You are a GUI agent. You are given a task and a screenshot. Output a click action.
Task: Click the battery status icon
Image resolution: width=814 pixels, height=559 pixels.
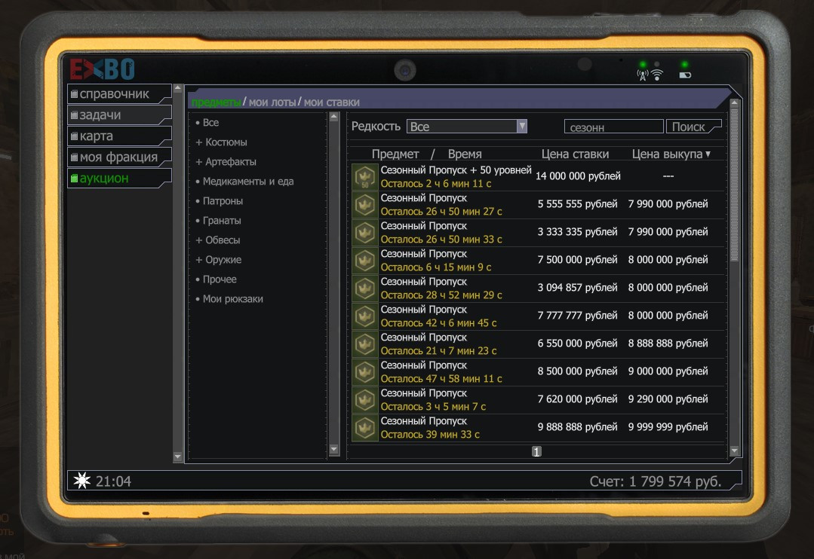tap(685, 75)
